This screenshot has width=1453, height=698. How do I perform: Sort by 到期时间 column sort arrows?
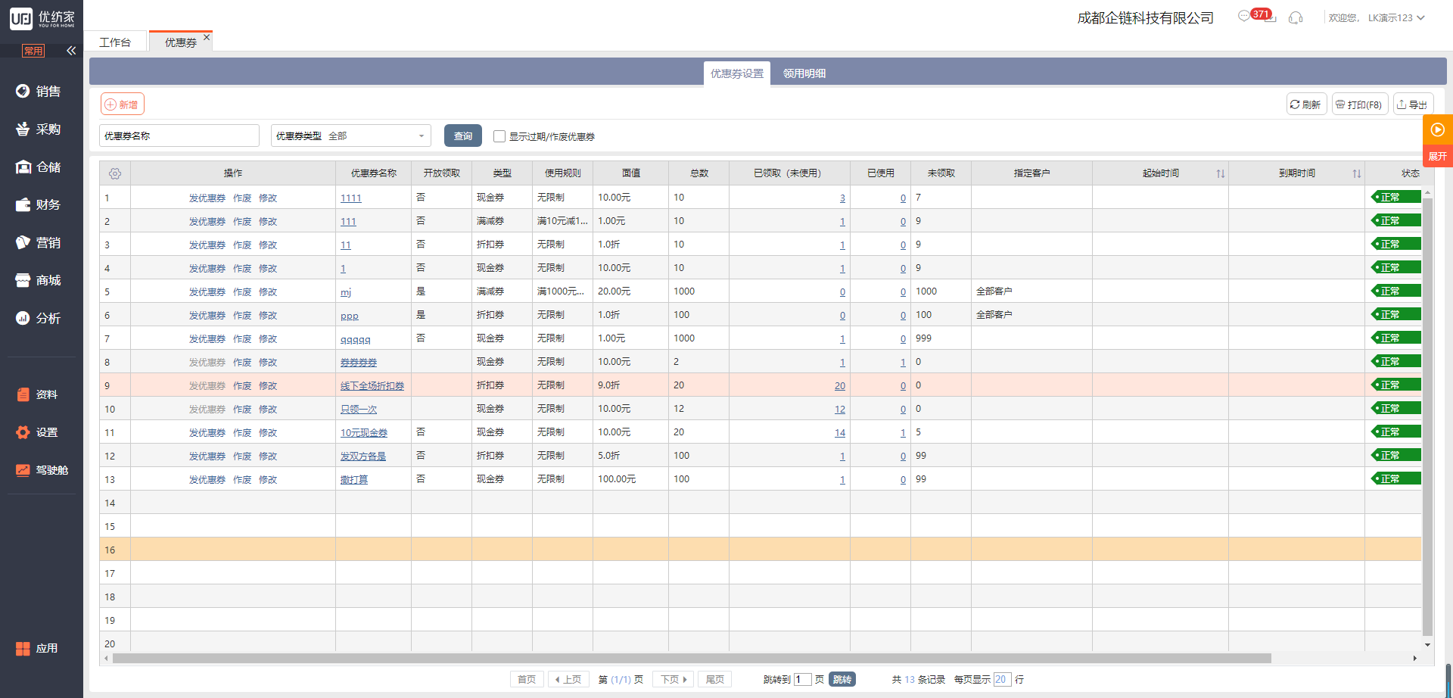point(1356,173)
